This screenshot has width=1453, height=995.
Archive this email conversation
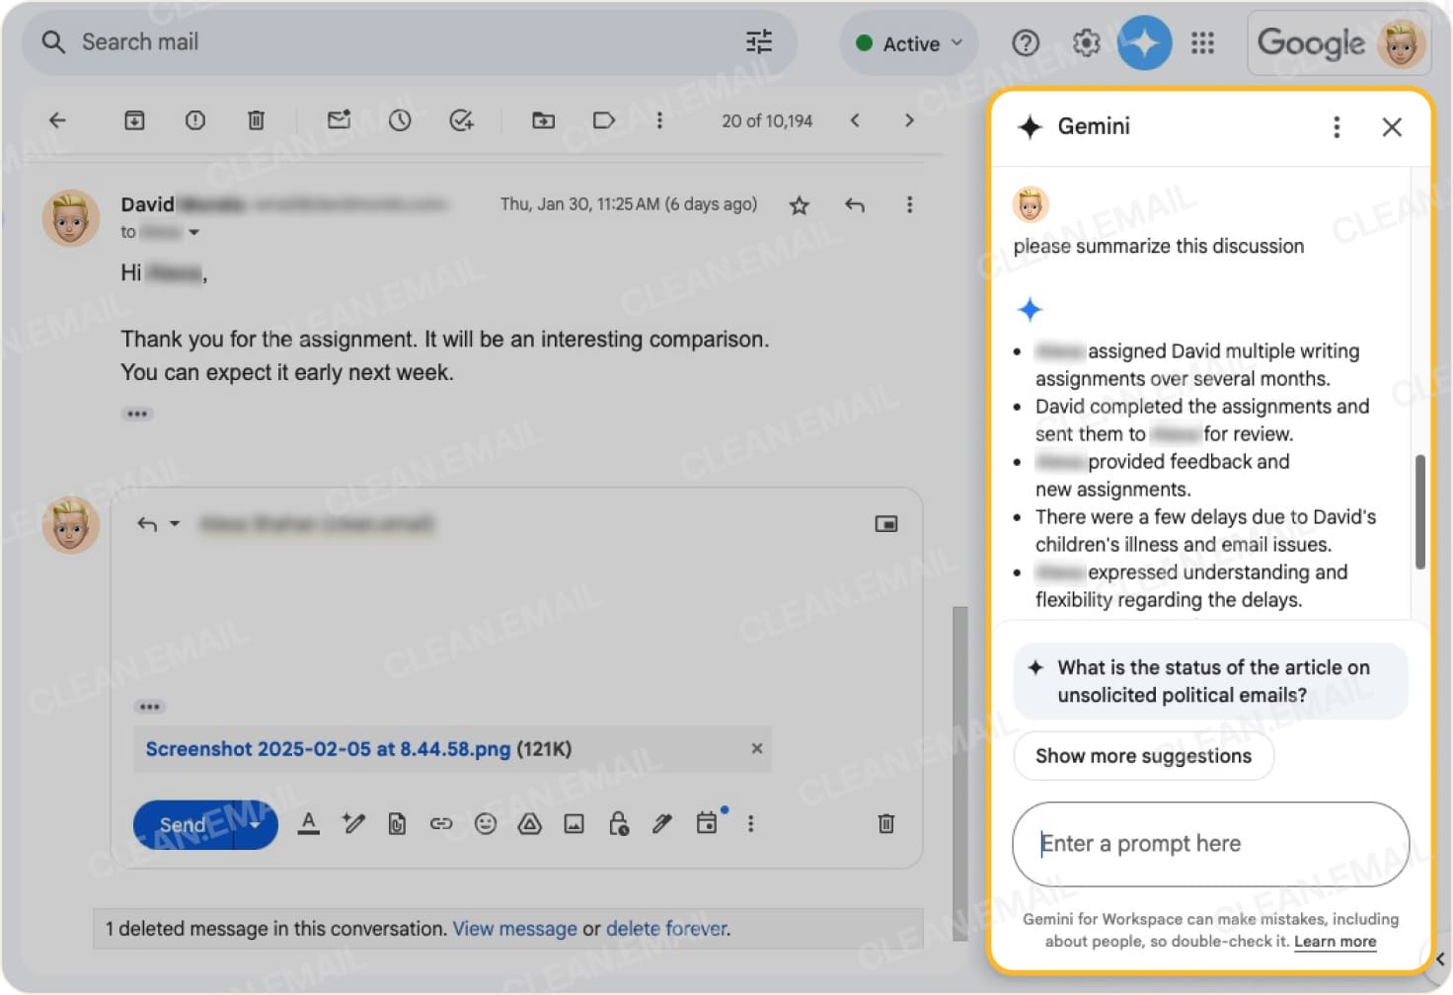[135, 119]
